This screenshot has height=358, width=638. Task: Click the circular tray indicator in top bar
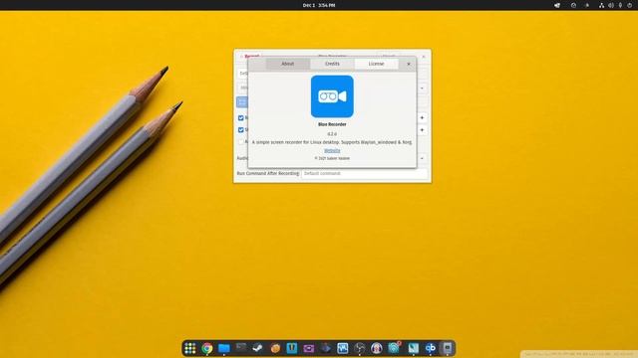pyautogui.click(x=573, y=5)
